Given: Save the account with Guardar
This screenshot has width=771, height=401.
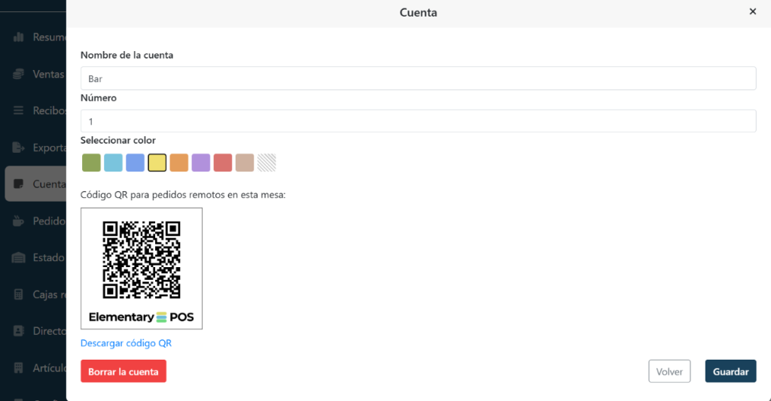Looking at the screenshot, I should (730, 371).
